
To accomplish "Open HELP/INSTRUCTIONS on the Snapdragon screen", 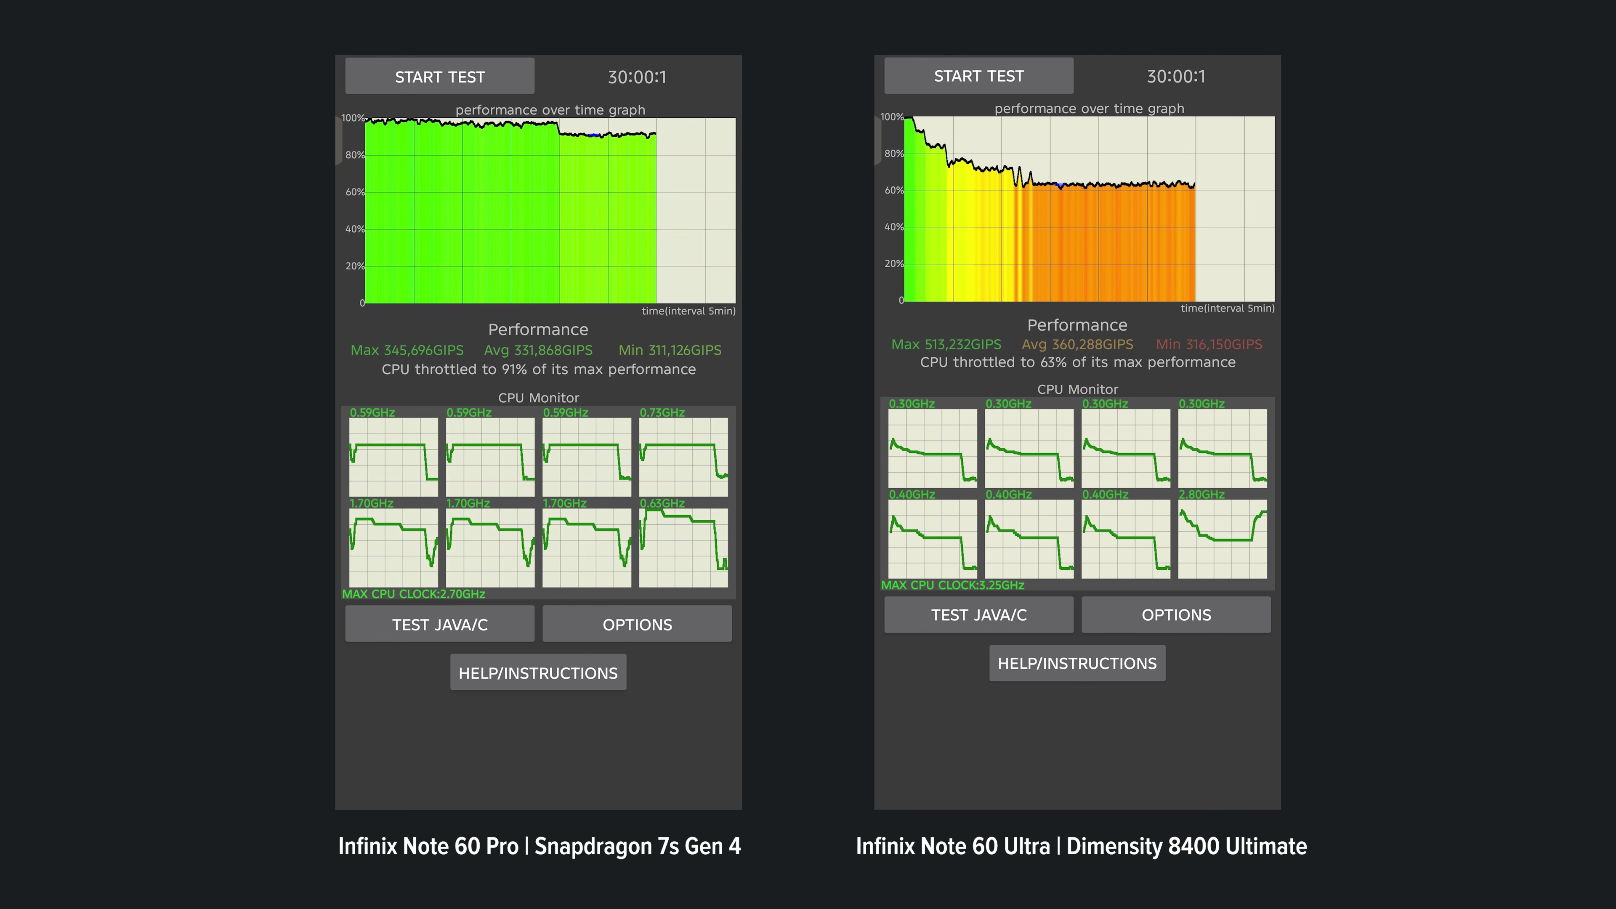I will click(x=538, y=672).
